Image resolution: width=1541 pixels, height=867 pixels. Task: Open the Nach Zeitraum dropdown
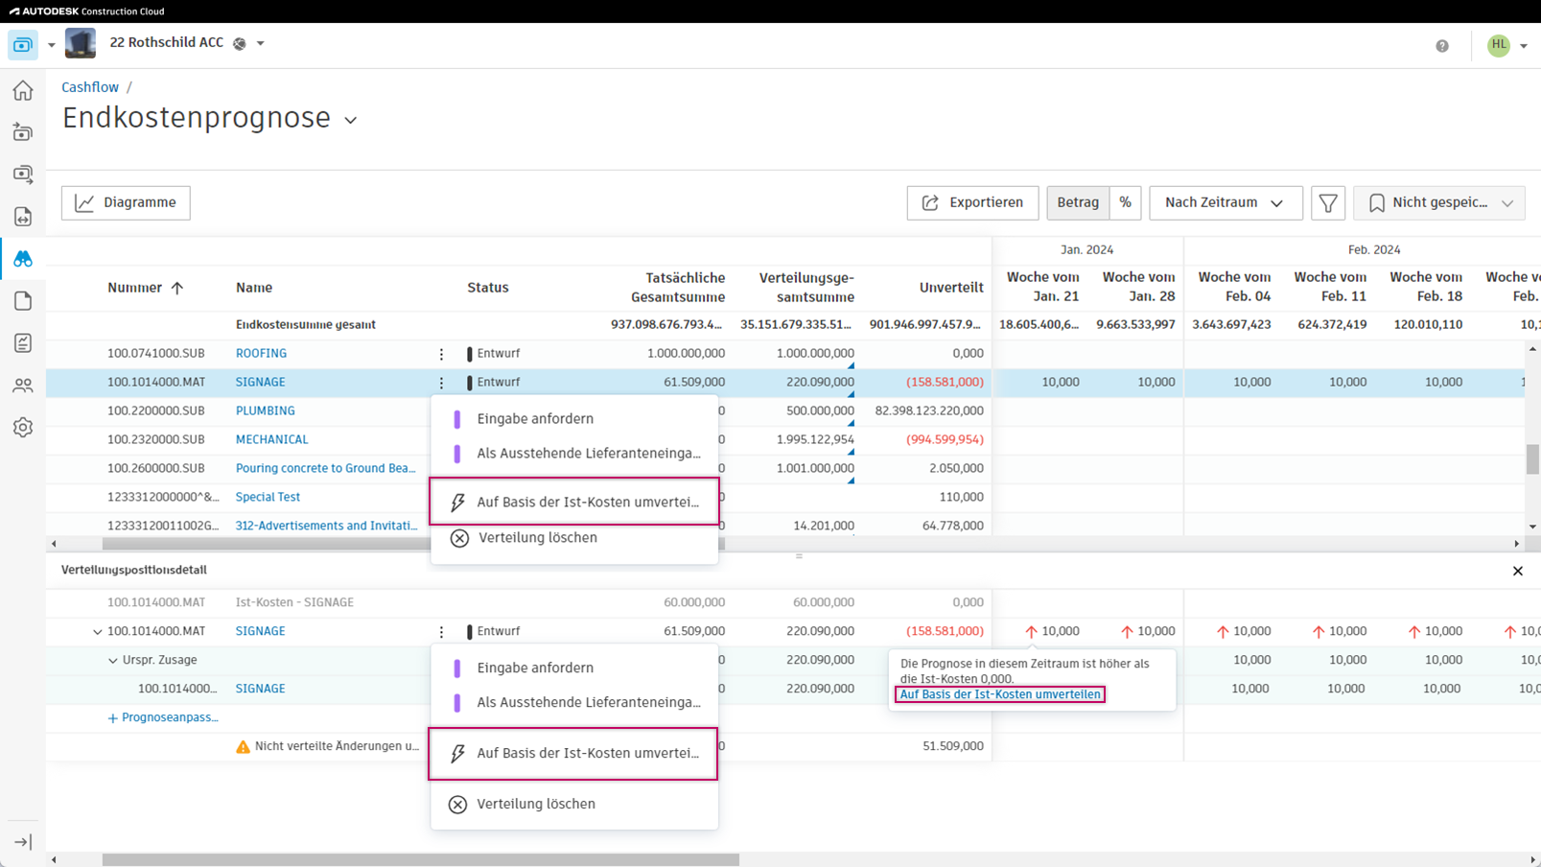[x=1226, y=202]
